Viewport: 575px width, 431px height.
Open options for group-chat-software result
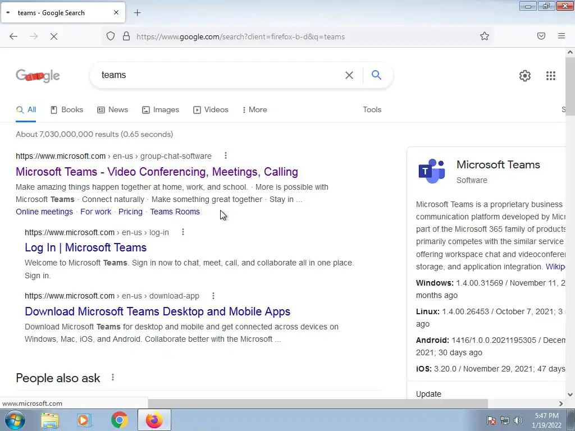click(226, 156)
